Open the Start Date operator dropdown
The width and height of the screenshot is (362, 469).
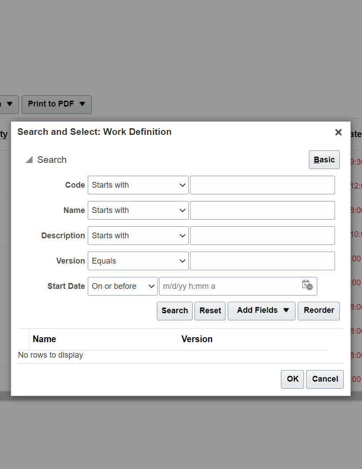coord(122,286)
